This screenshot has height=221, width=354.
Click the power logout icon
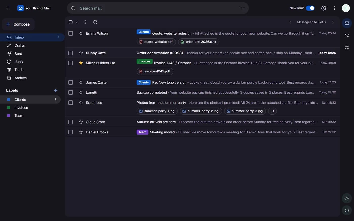point(347,210)
